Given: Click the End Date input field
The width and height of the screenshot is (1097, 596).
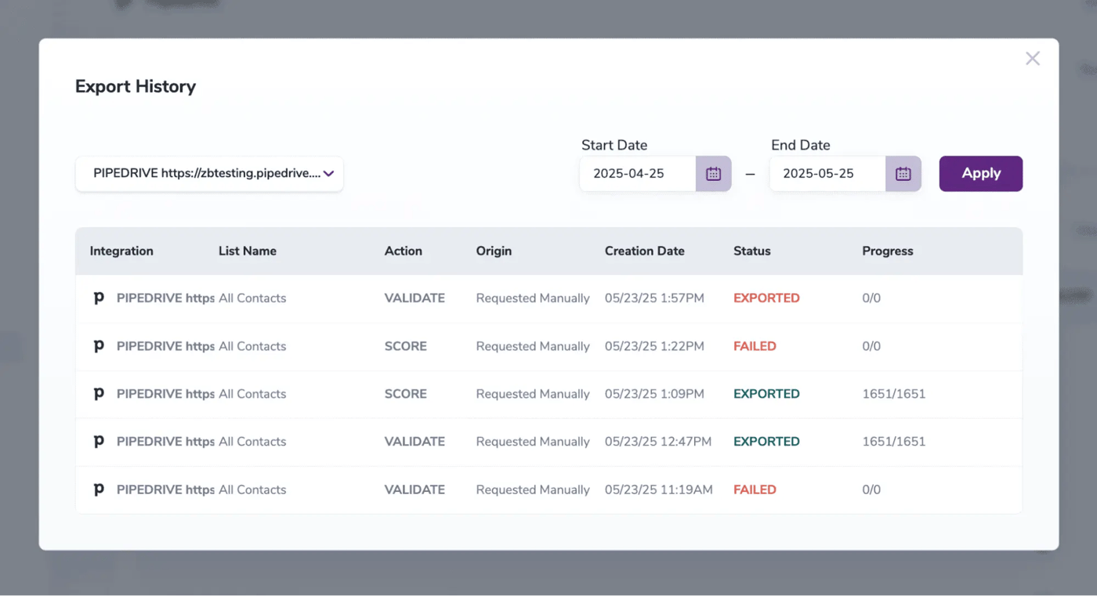Looking at the screenshot, I should pyautogui.click(x=827, y=174).
